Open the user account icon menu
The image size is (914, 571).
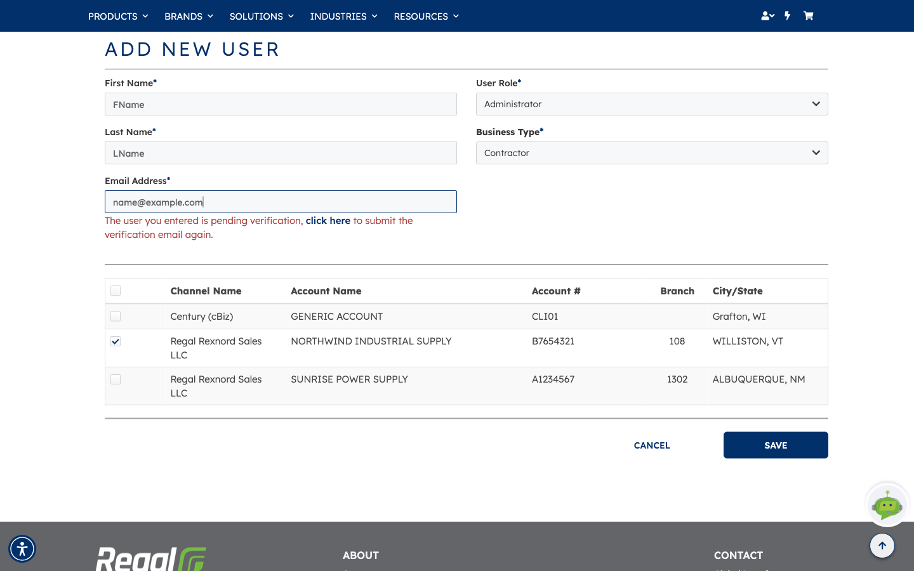[767, 16]
